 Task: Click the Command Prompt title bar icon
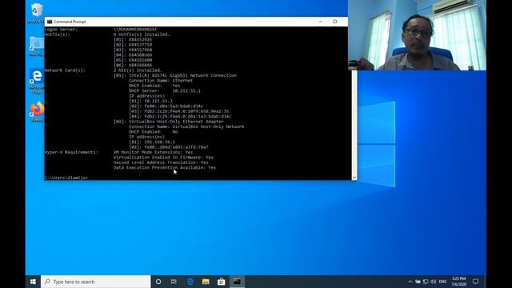pos(50,22)
